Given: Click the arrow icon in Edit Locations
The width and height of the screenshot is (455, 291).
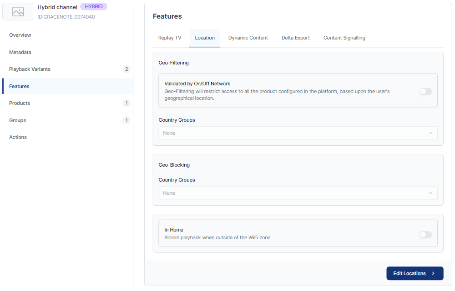Looking at the screenshot, I should [433, 274].
